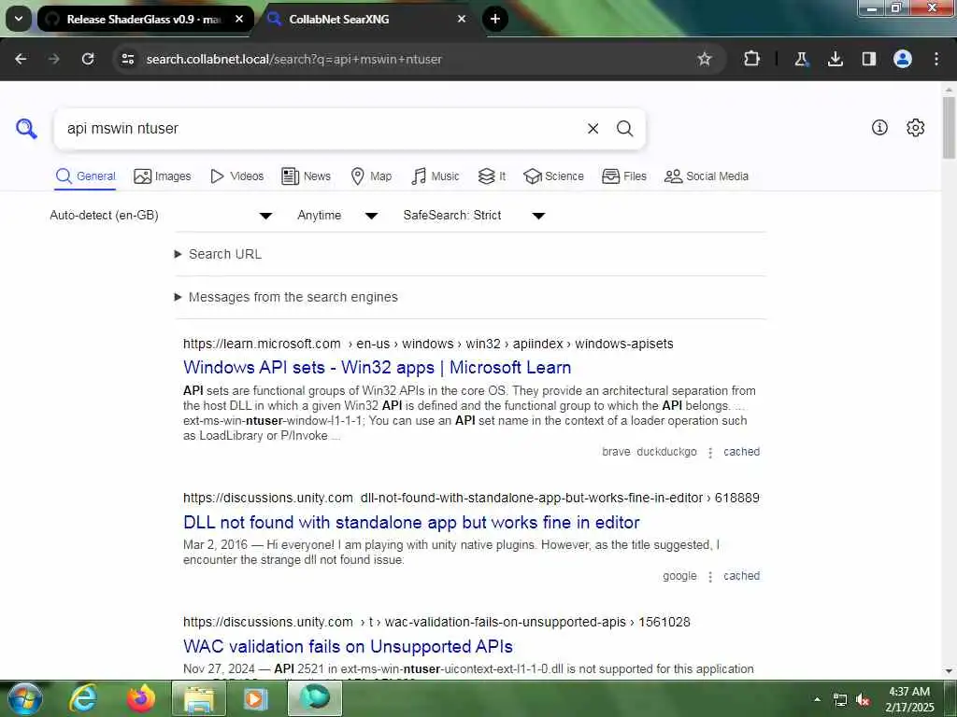Open the Windows Start menu orb
The height and width of the screenshot is (717, 957).
point(24,698)
